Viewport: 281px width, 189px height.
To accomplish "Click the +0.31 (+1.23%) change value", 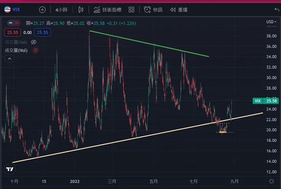I will pyautogui.click(x=122, y=23).
